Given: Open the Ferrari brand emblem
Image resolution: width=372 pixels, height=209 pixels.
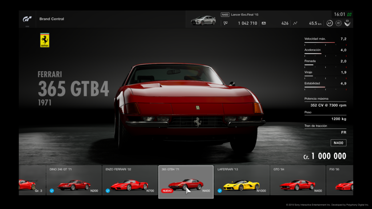Looking at the screenshot, I should (x=45, y=40).
